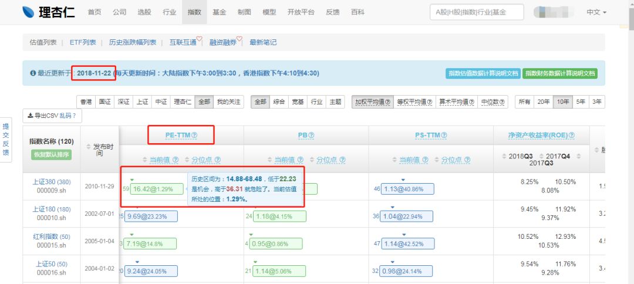The width and height of the screenshot is (634, 284).
Task: Open the 公司 navigation item
Action: click(x=119, y=12)
